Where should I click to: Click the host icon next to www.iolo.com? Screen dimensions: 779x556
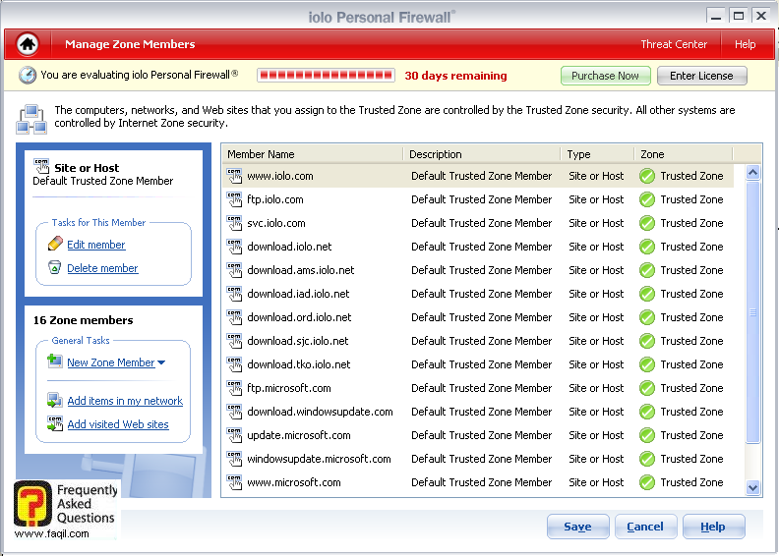click(x=234, y=176)
